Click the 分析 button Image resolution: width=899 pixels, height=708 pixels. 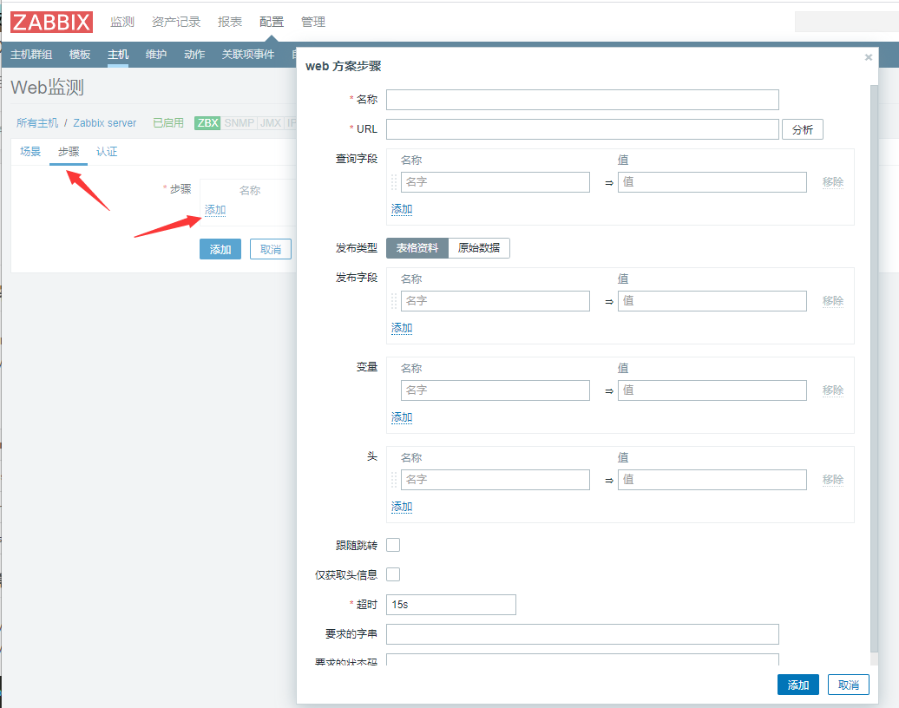click(803, 129)
